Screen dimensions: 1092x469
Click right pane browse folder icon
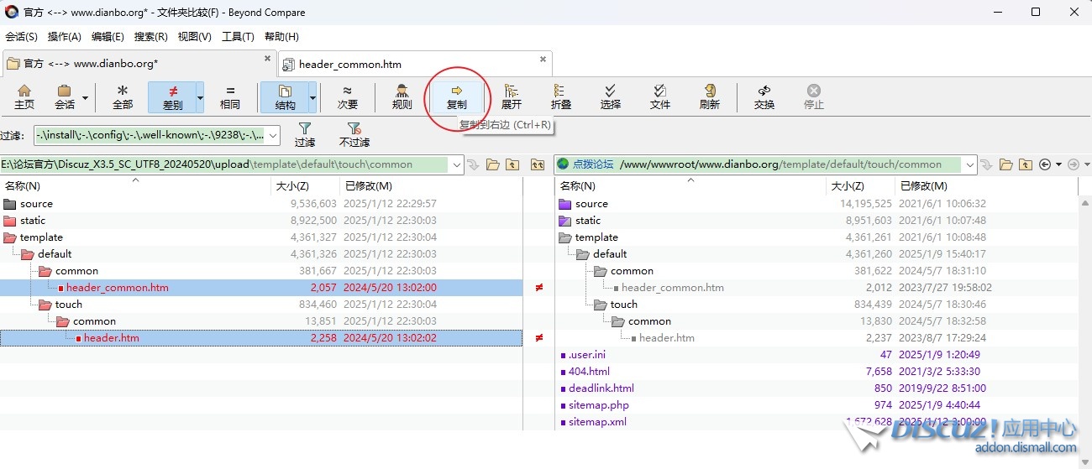(x=1006, y=164)
